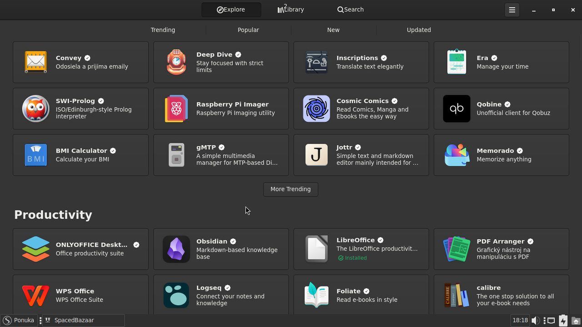Click the battery power tray icon
Screen dimensions: 582x327
click(x=563, y=321)
